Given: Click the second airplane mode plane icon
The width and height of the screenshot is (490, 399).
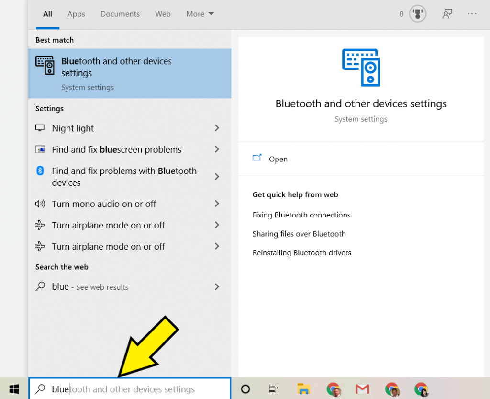Looking at the screenshot, I should click(40, 246).
